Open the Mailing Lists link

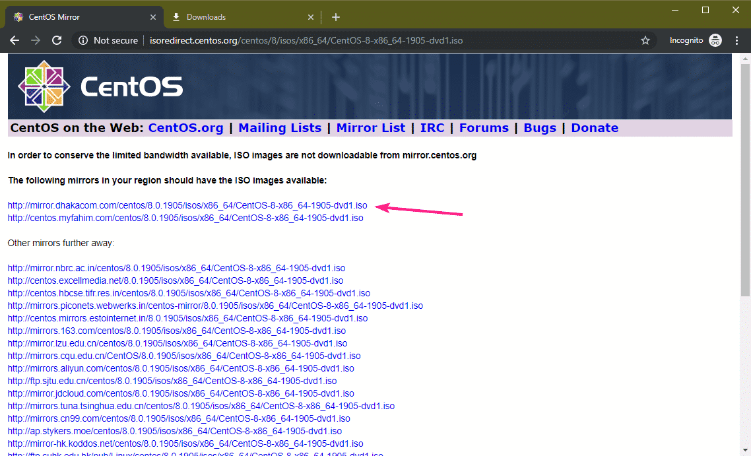click(x=280, y=128)
